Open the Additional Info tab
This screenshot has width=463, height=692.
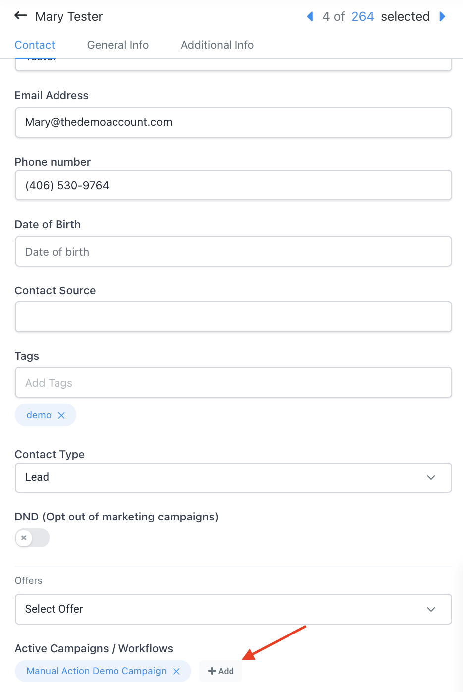pyautogui.click(x=217, y=45)
